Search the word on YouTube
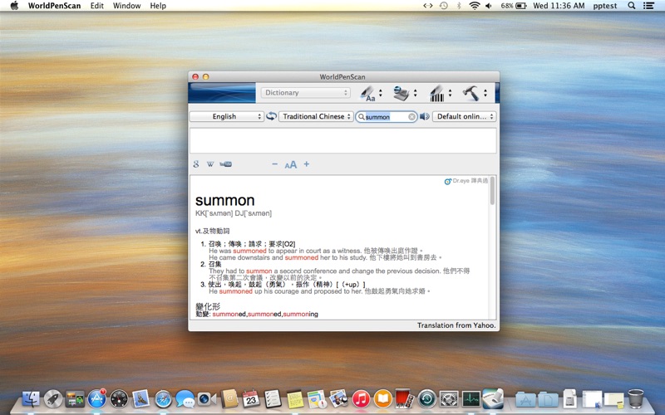The image size is (665, 415). 225,164
